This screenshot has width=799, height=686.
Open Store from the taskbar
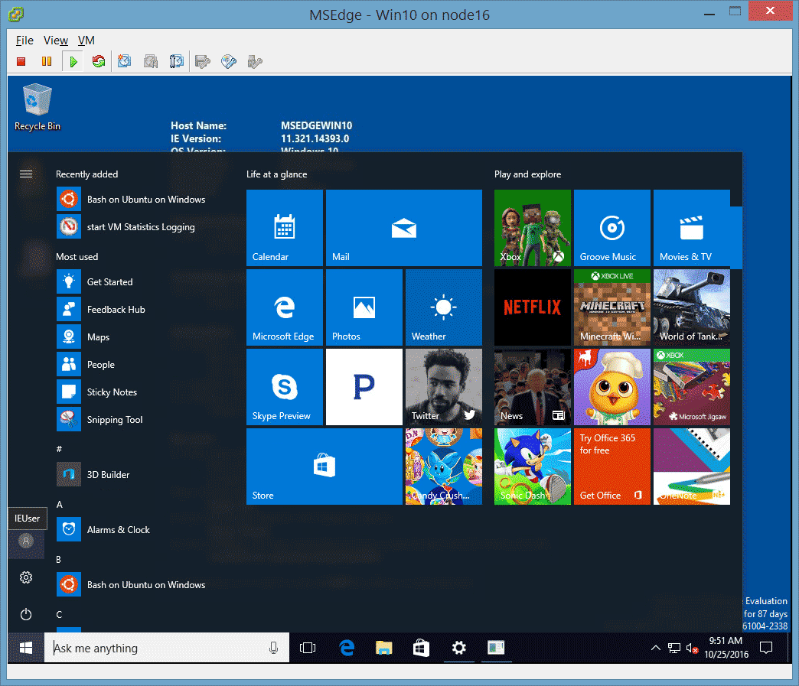coord(421,647)
